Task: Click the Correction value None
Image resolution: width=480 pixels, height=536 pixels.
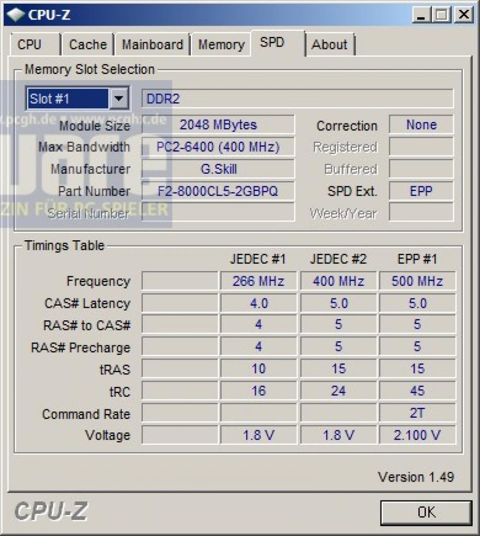Action: tap(421, 125)
